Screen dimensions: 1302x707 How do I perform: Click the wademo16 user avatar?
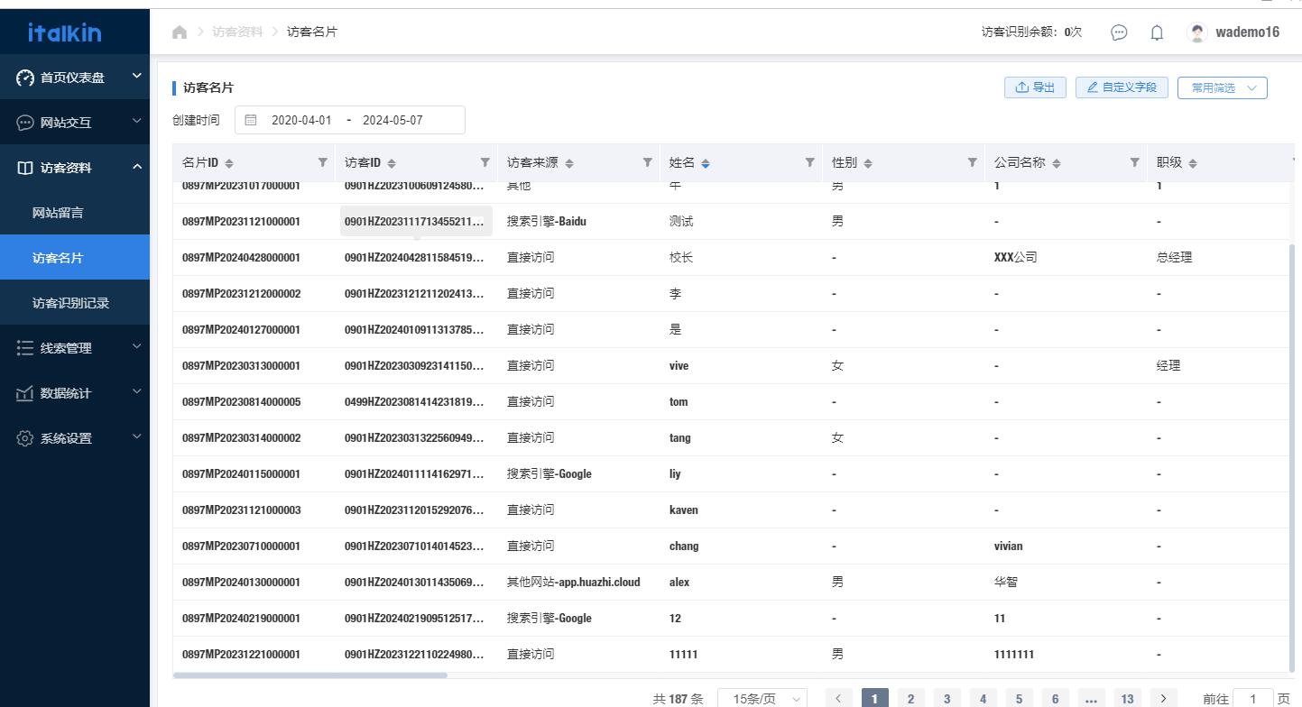pyautogui.click(x=1197, y=32)
